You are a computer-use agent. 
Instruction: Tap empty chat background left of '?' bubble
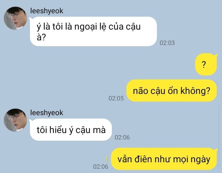[113, 64]
